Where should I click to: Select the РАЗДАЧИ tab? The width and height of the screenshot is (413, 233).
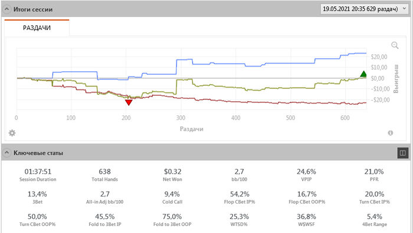point(37,28)
